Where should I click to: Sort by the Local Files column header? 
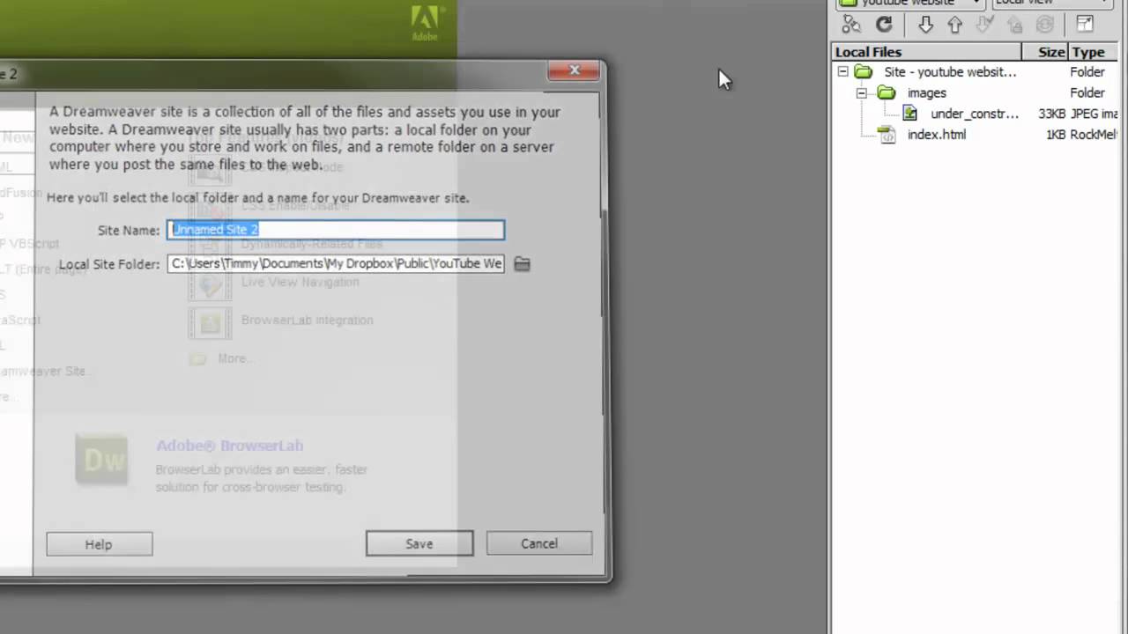click(926, 52)
